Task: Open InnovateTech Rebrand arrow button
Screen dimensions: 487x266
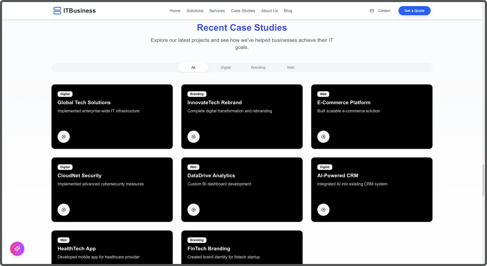Action: click(194, 137)
